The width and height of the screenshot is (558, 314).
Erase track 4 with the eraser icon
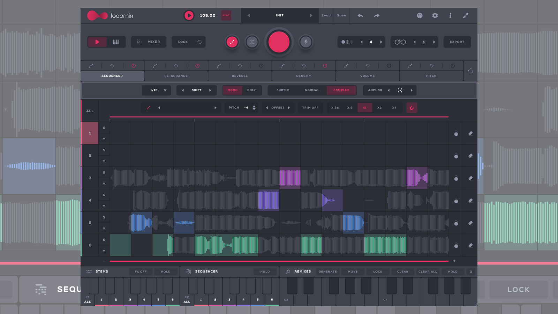pos(470,201)
